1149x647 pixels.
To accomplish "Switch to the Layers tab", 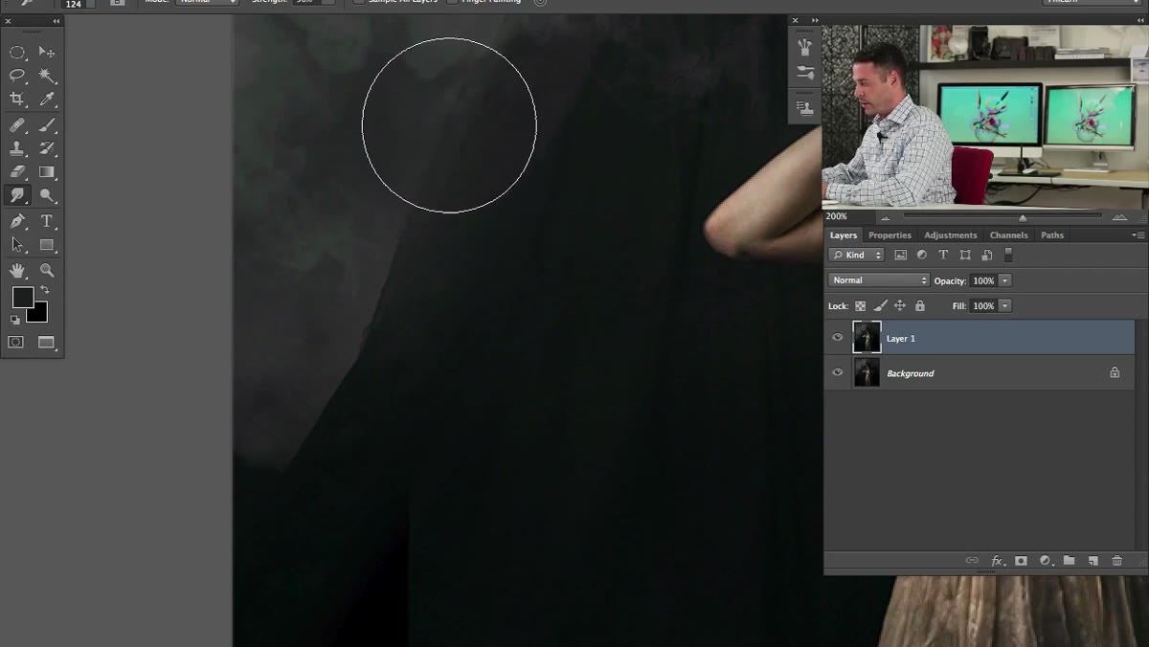I will tap(844, 235).
